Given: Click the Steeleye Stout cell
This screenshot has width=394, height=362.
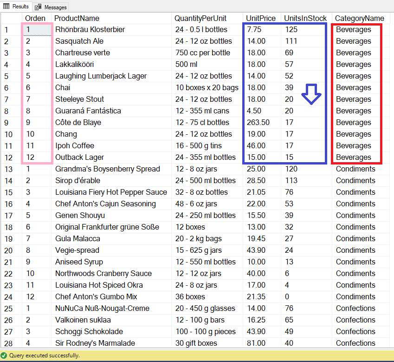Looking at the screenshot, I should (x=111, y=99).
